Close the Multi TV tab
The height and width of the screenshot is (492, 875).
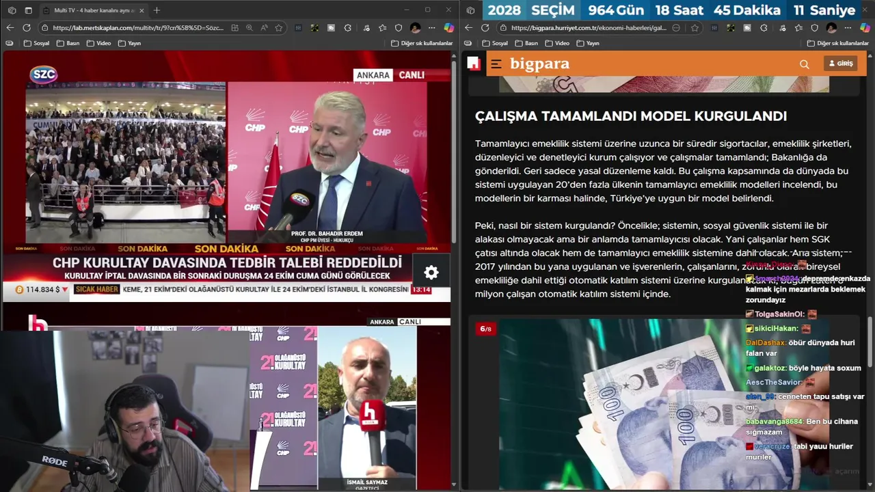click(142, 10)
